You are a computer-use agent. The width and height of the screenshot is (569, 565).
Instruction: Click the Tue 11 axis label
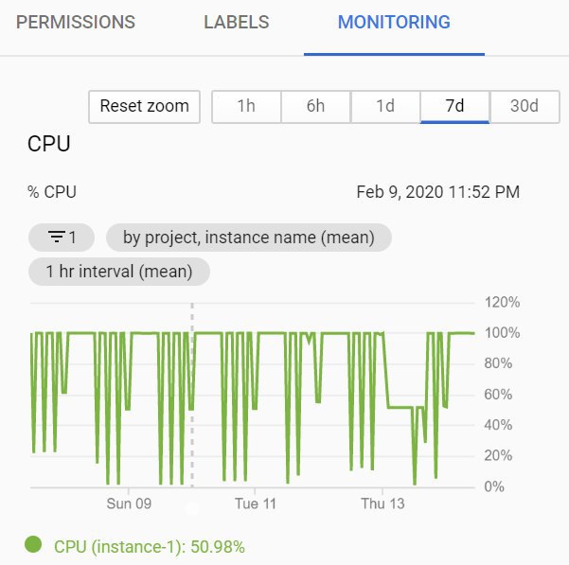pos(256,503)
